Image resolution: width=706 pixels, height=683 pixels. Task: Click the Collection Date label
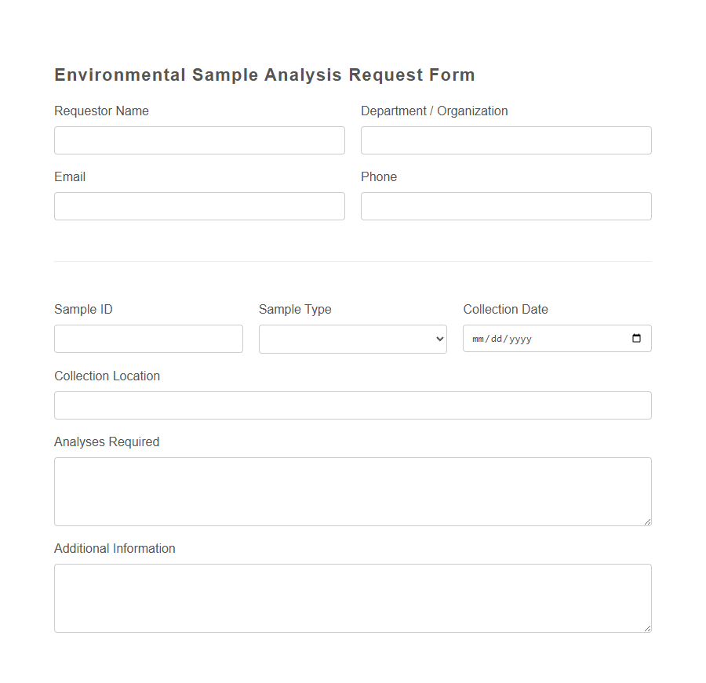pyautogui.click(x=505, y=309)
